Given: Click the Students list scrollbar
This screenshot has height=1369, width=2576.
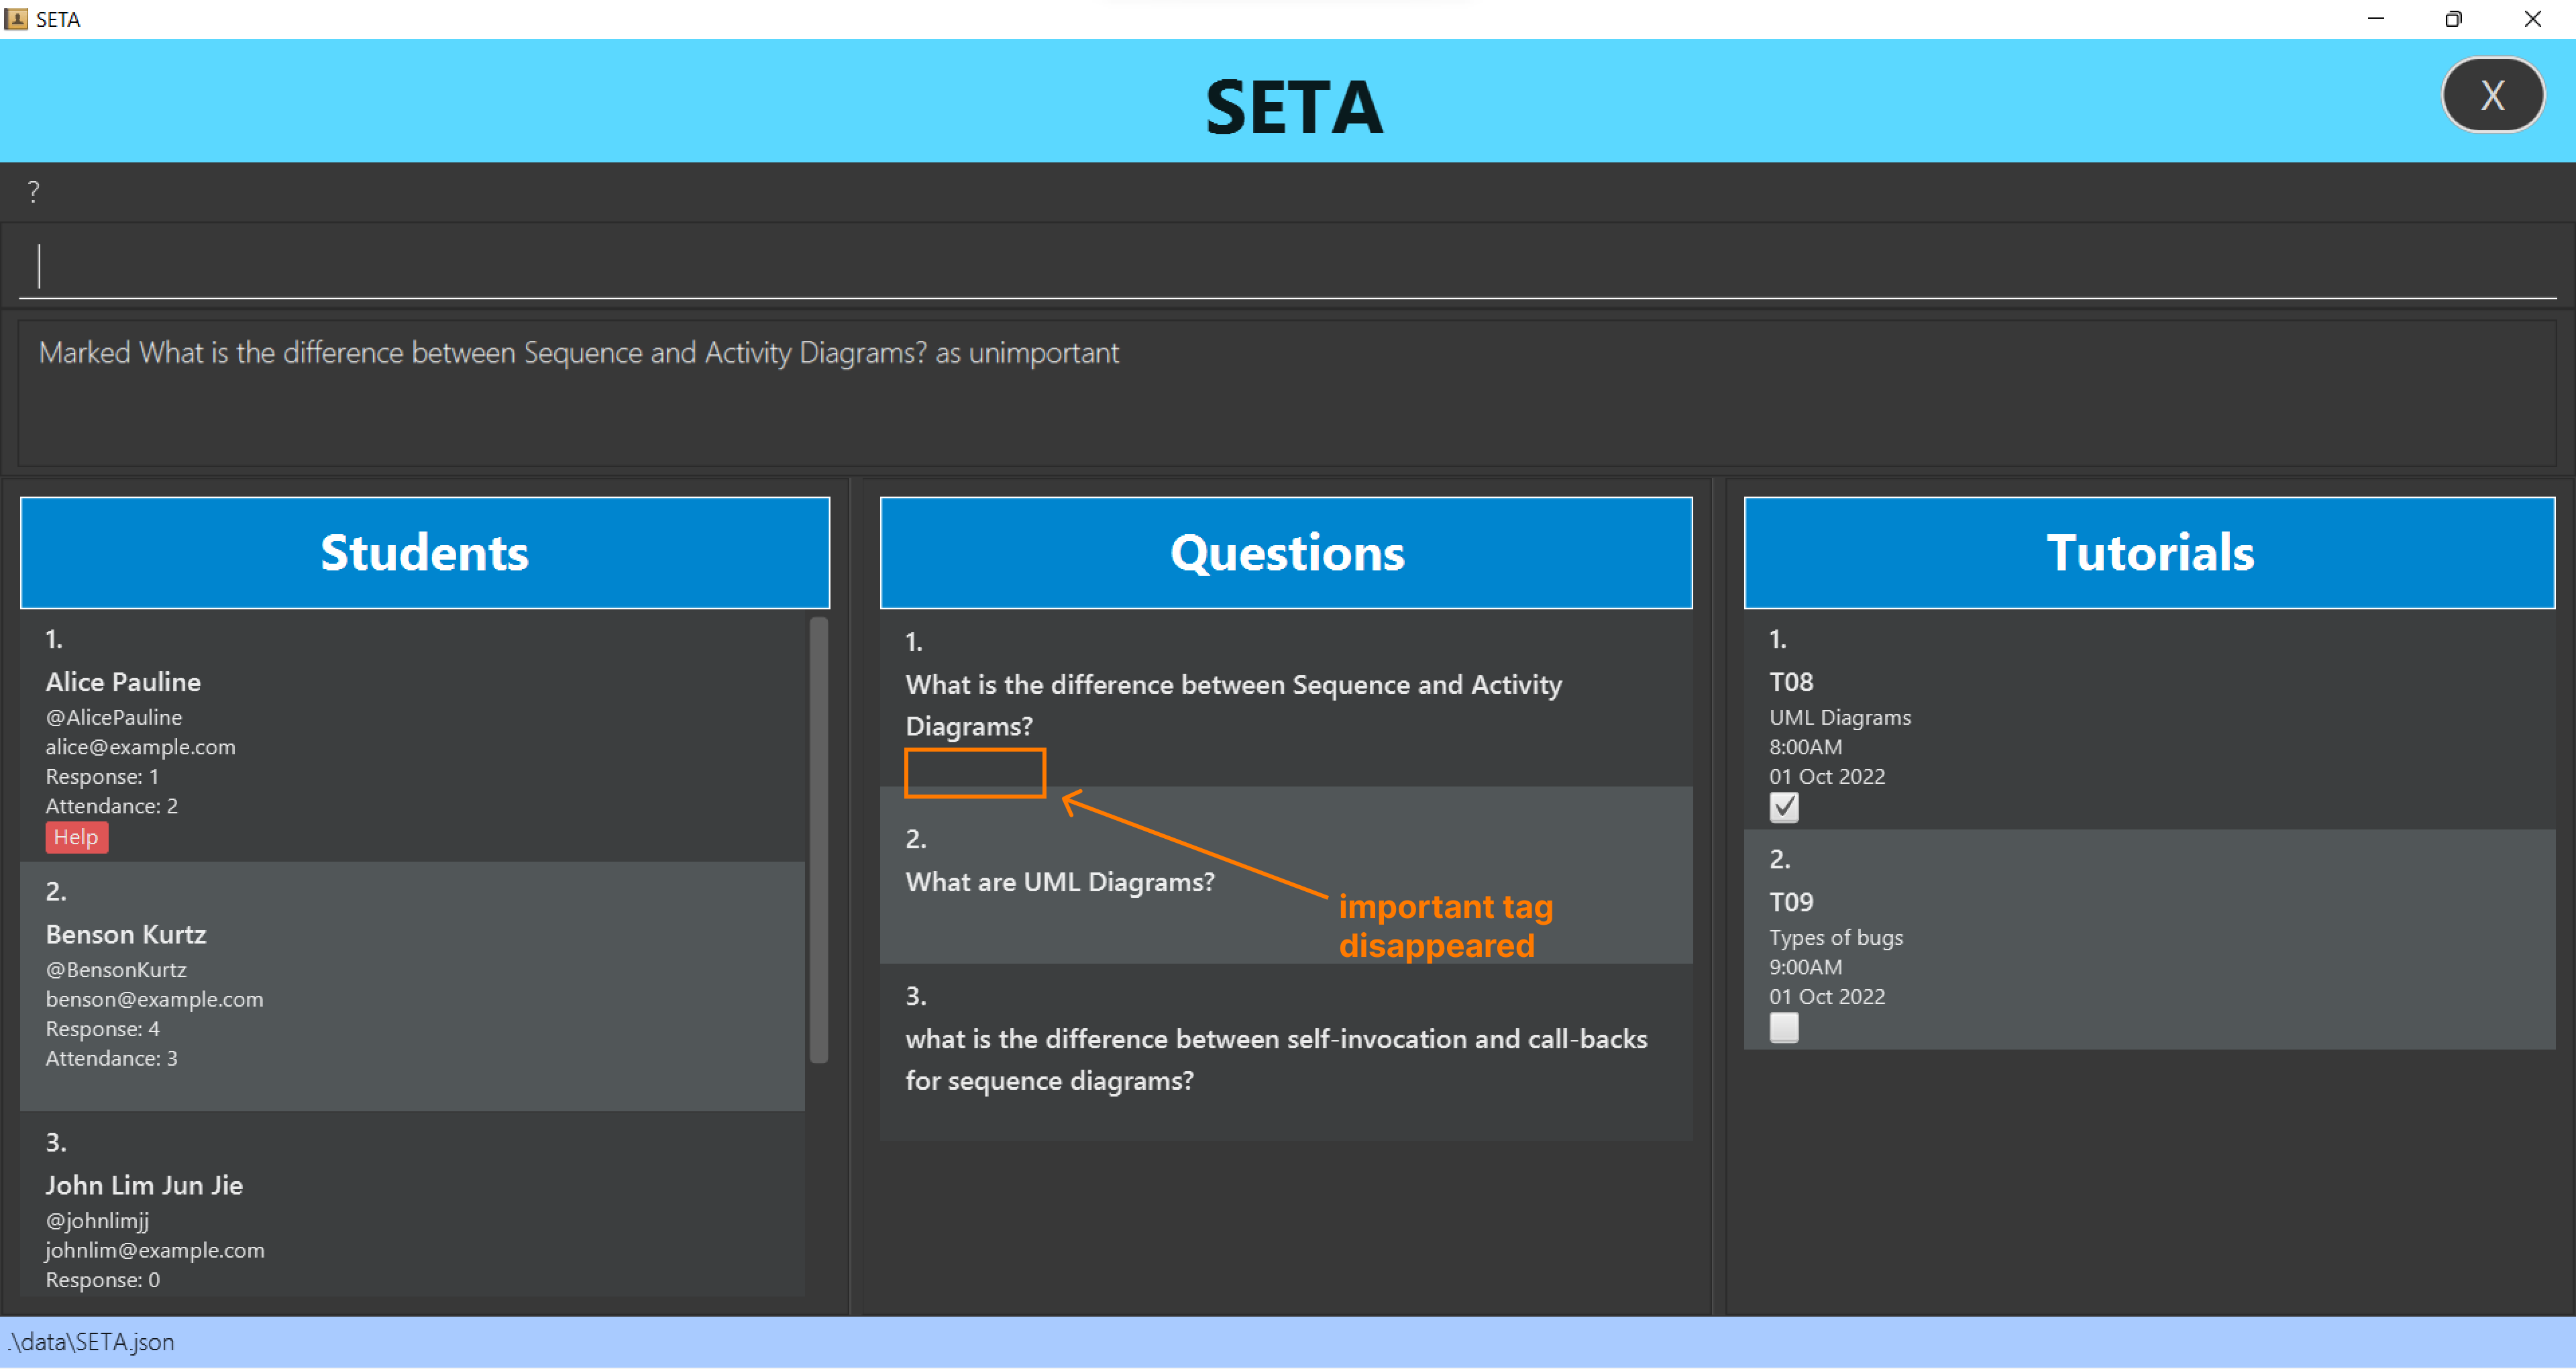Looking at the screenshot, I should 818,841.
